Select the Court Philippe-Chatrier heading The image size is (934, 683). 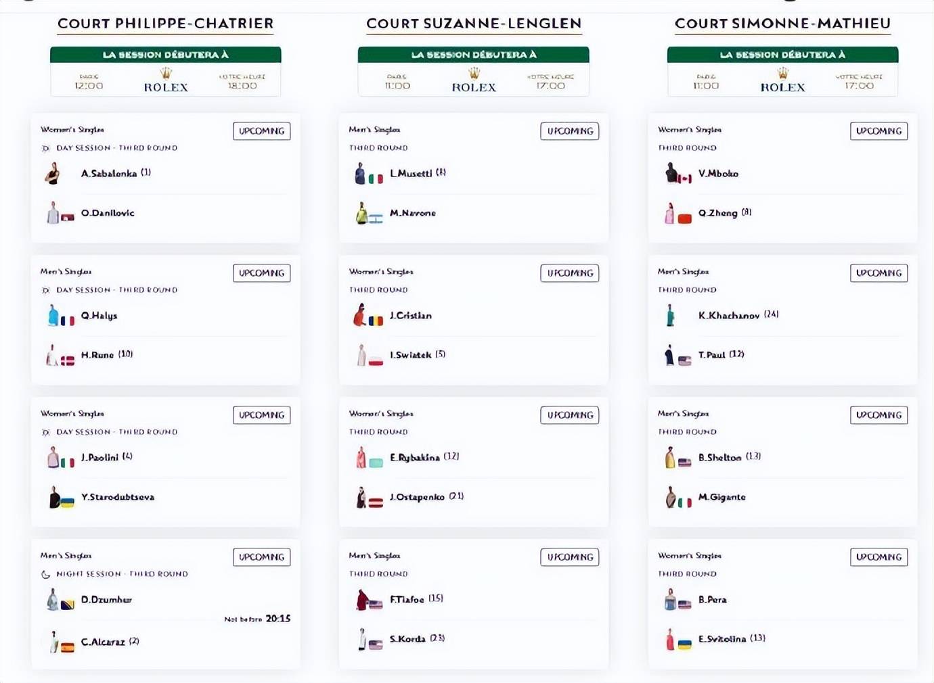[x=166, y=24]
